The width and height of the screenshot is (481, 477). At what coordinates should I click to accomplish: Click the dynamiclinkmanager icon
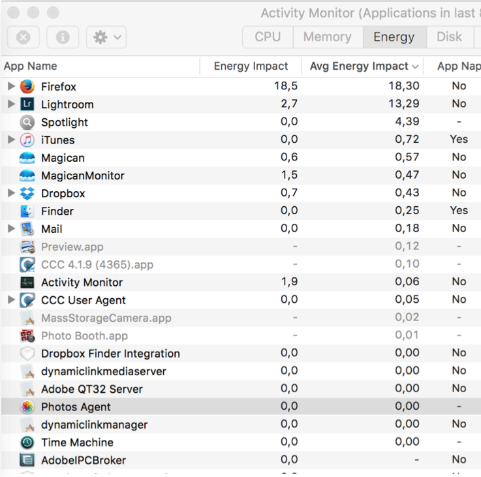pyautogui.click(x=27, y=425)
